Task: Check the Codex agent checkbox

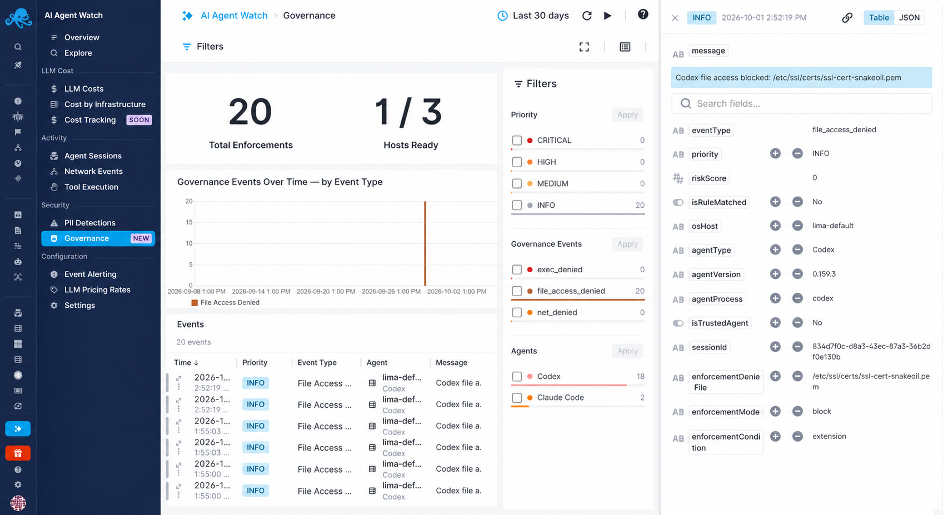Action: point(517,377)
